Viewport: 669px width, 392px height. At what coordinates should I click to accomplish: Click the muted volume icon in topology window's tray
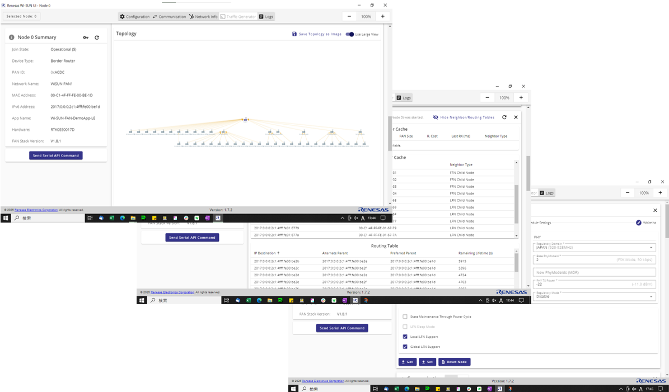tap(356, 218)
